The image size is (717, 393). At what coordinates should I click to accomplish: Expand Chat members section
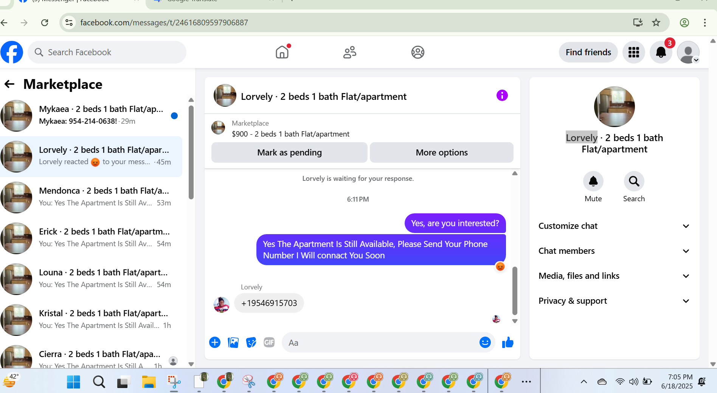point(614,251)
